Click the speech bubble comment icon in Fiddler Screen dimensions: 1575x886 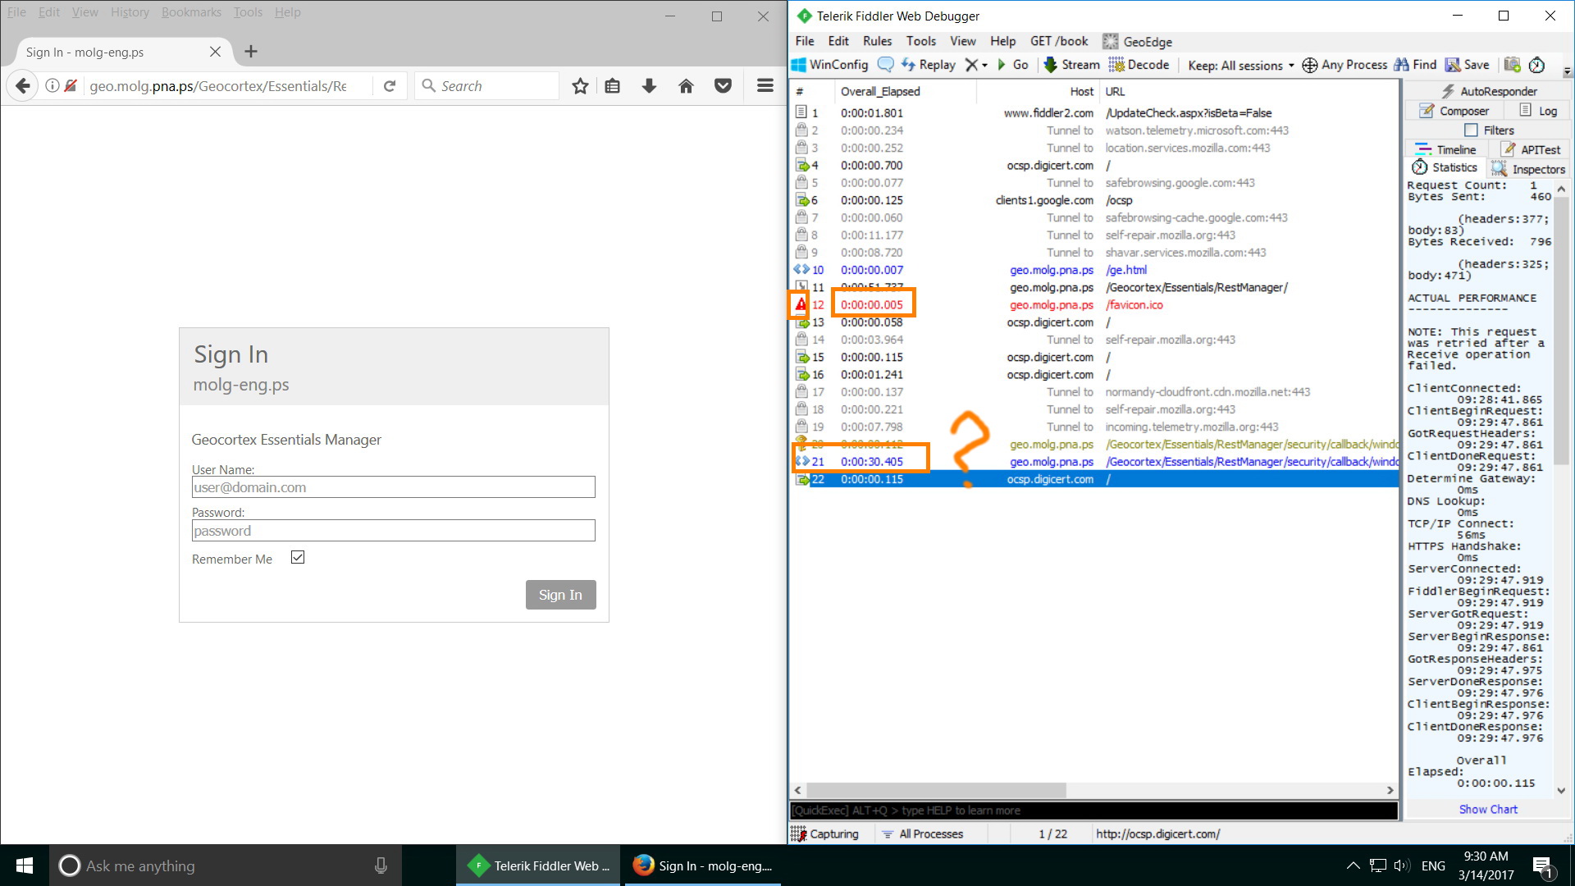tap(885, 65)
